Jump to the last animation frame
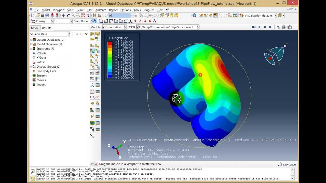326x183 pixels. pos(271,27)
